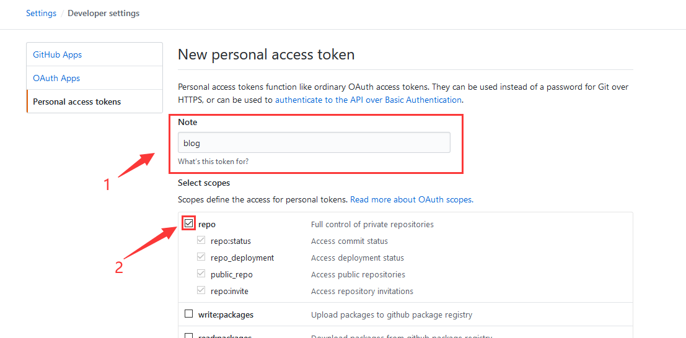Click the repo:status label text

coord(231,241)
